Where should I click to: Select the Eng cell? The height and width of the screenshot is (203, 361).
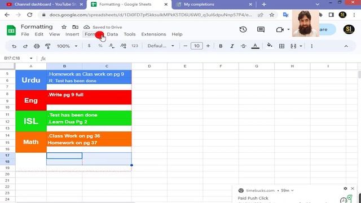click(31, 100)
